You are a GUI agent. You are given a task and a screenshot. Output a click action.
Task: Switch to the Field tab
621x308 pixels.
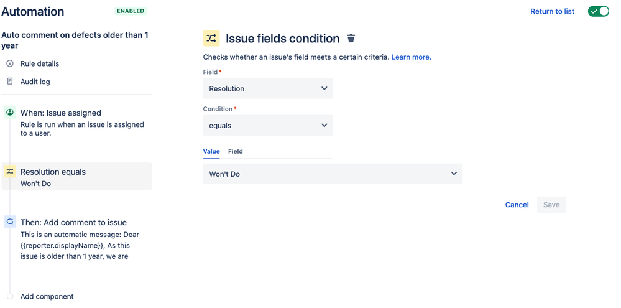(235, 151)
